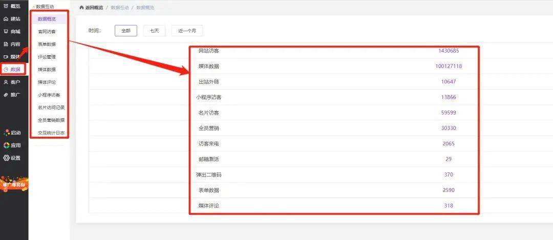Click the 名片访客 row label
Image resolution: width=553 pixels, height=240 pixels.
click(209, 113)
